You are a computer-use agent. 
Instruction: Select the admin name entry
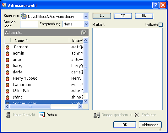tap(19, 53)
